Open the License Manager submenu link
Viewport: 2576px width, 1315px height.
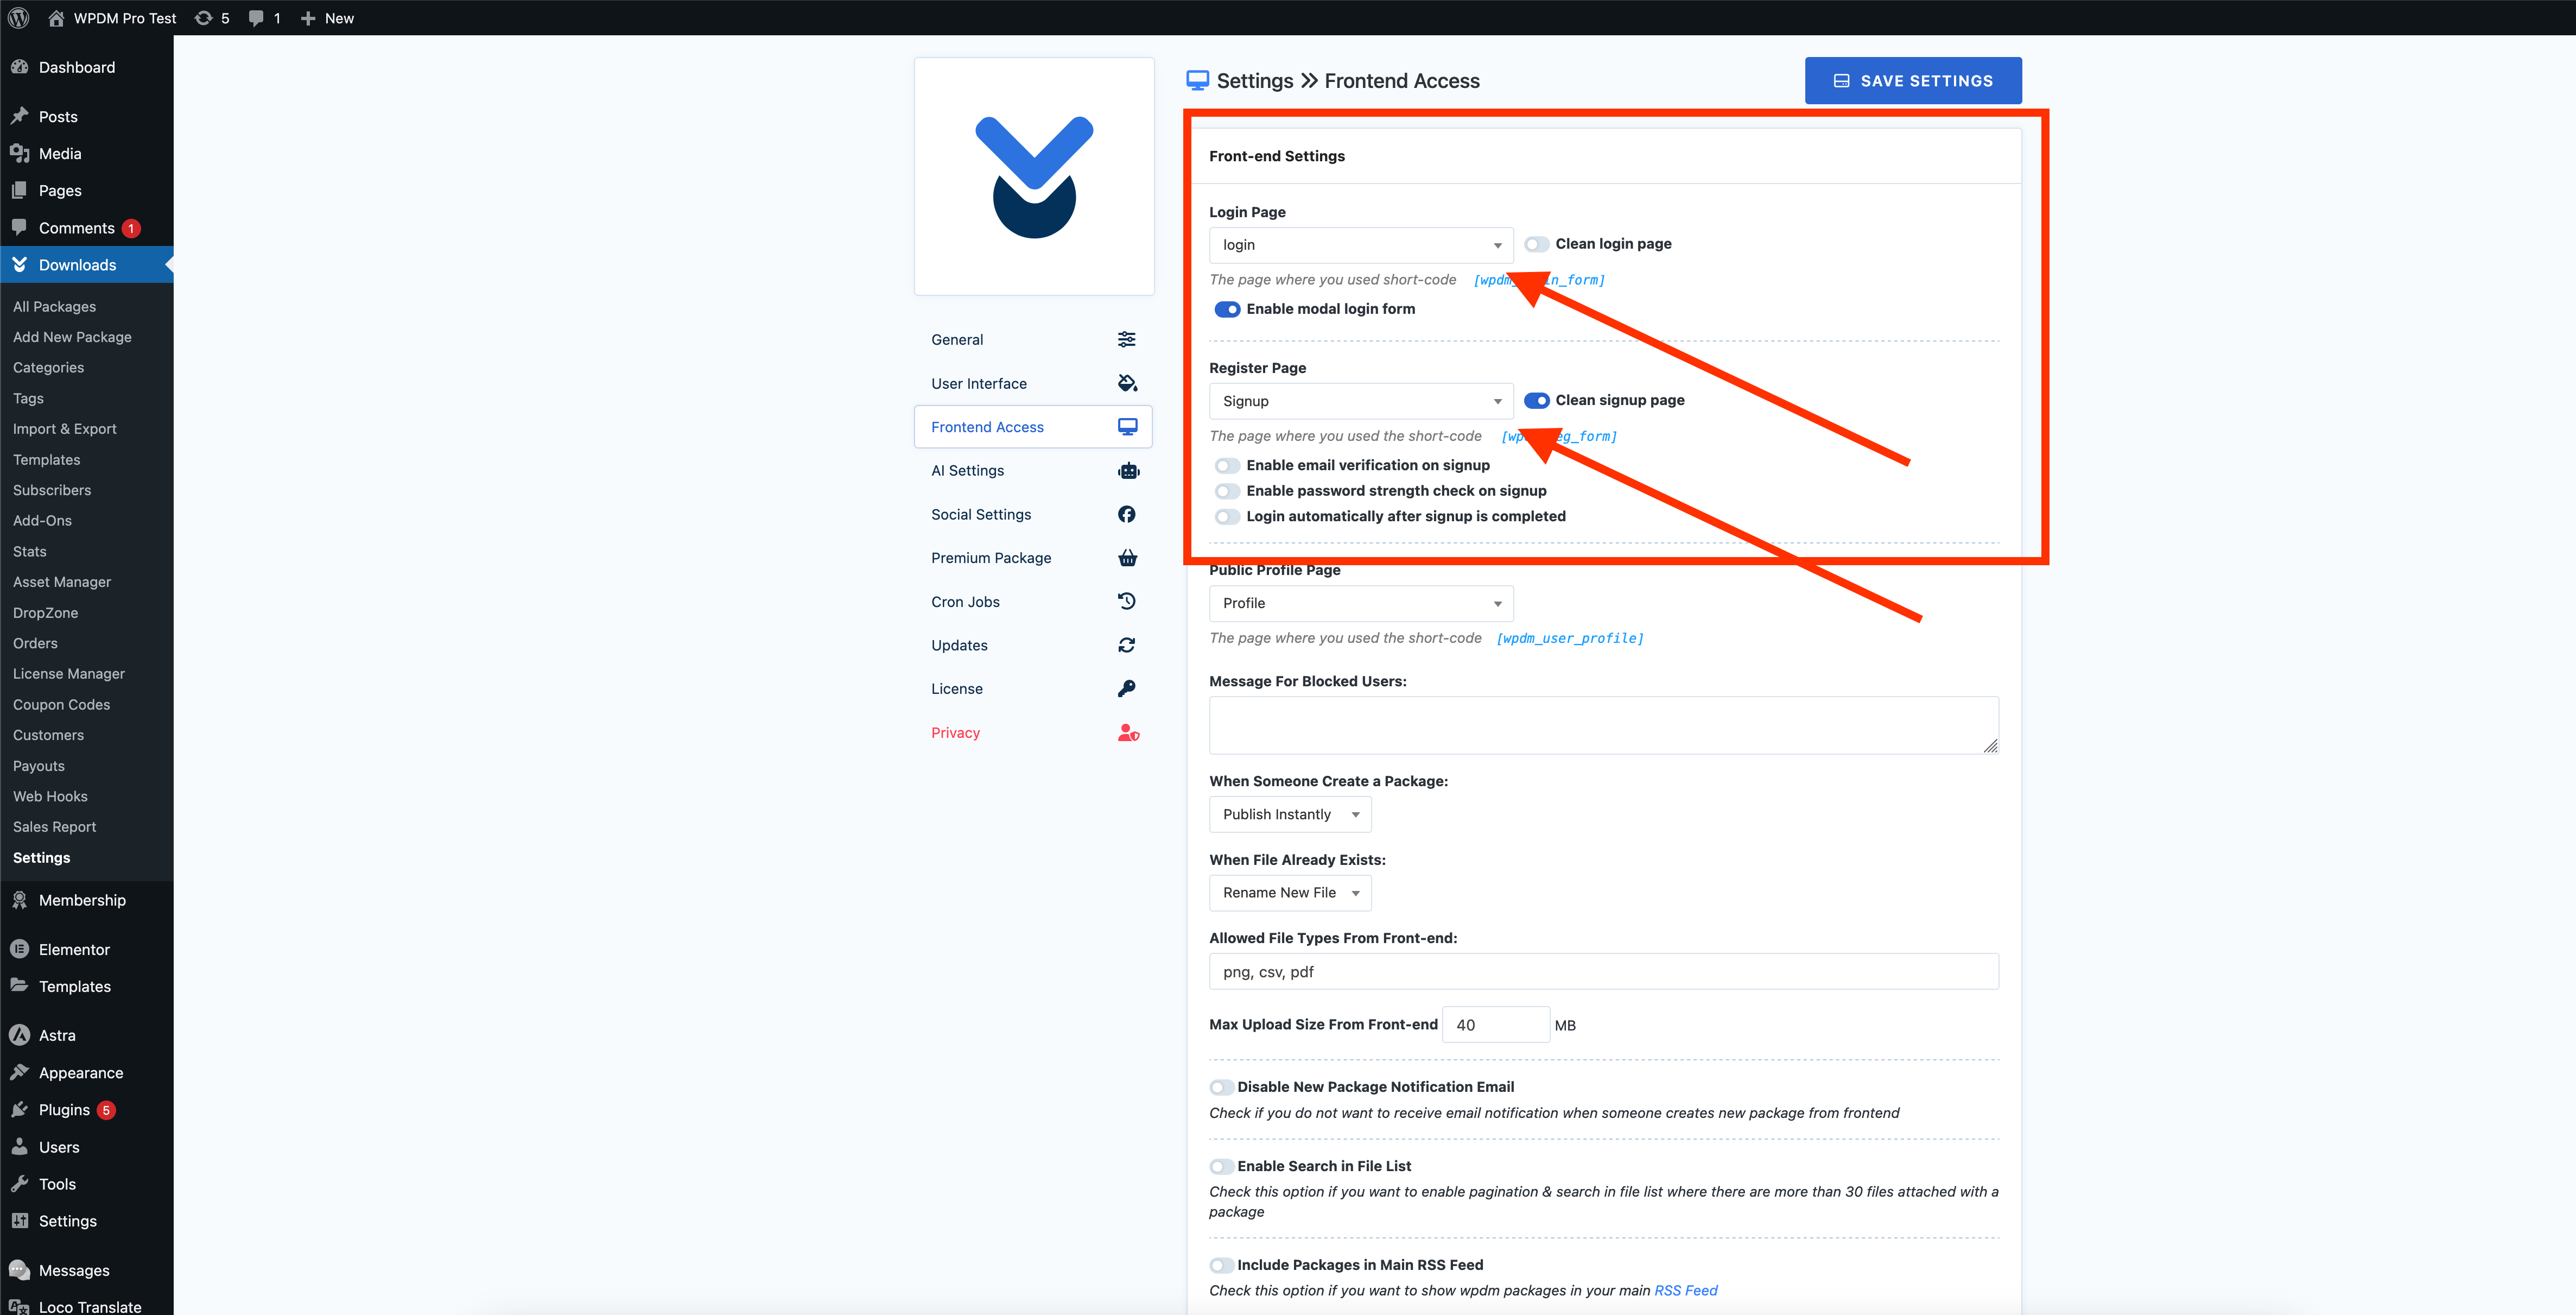click(x=69, y=674)
